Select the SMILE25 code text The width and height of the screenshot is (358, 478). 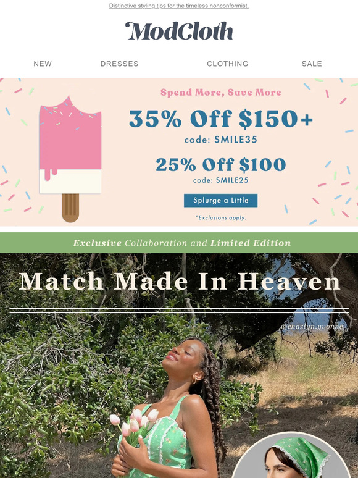point(232,180)
